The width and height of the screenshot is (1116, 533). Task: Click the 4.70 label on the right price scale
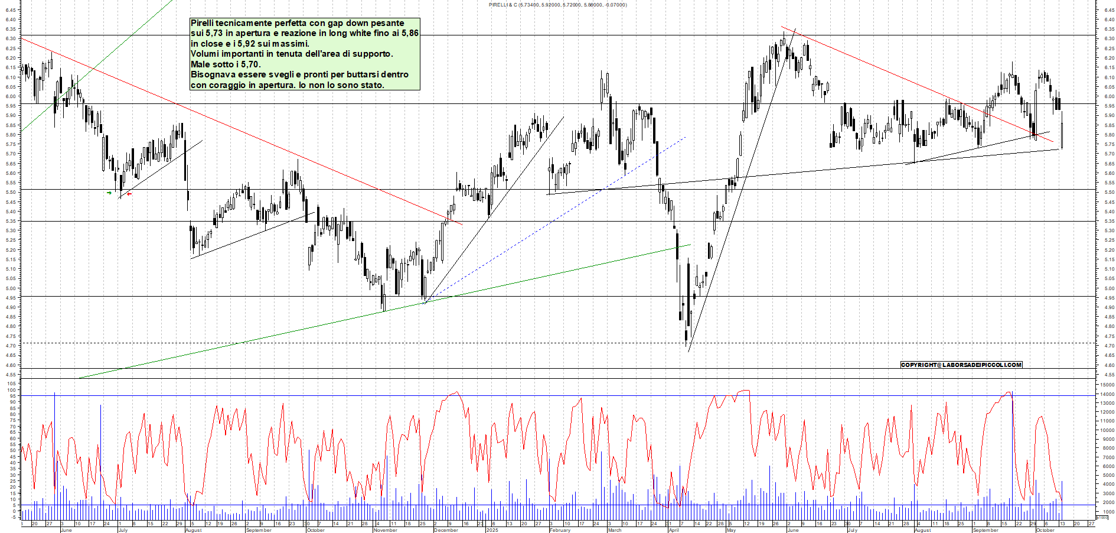[1109, 346]
